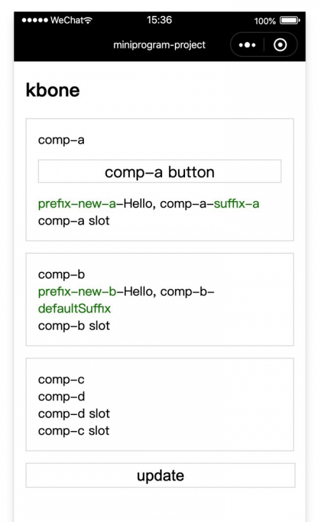
Task: Select the green prefix-new-a text
Action: [77, 204]
